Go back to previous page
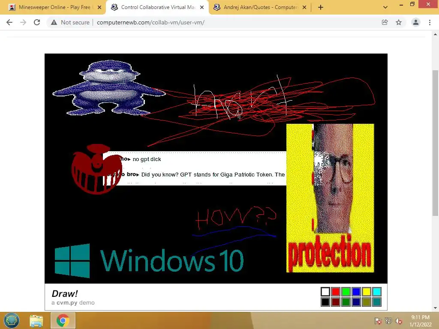Screen dimensions: 439x329 click(x=9, y=22)
